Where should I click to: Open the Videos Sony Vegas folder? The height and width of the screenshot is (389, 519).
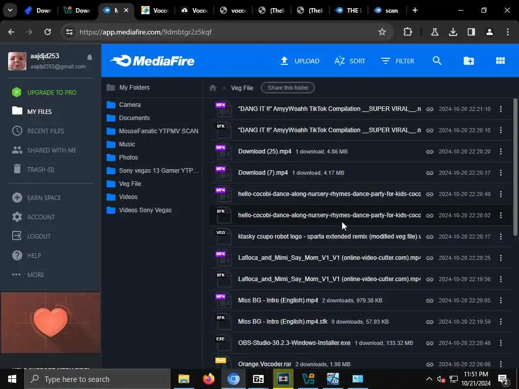139,210
